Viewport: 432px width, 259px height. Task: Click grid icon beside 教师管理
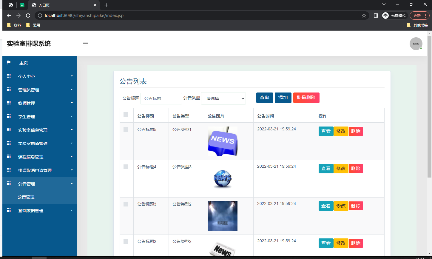[9, 103]
